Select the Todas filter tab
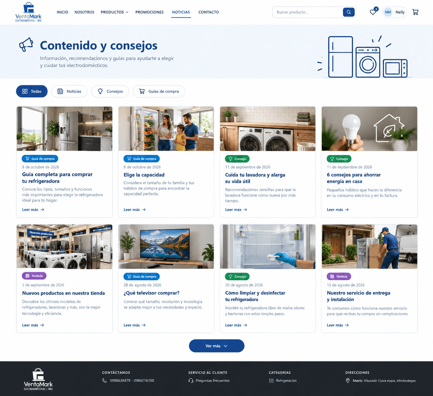The image size is (433, 396). [x=32, y=91]
